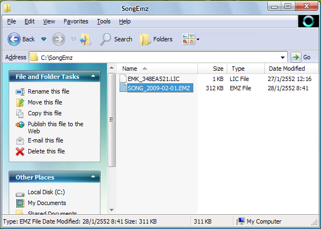Collapse the File and Folder Tasks panel

(93, 76)
